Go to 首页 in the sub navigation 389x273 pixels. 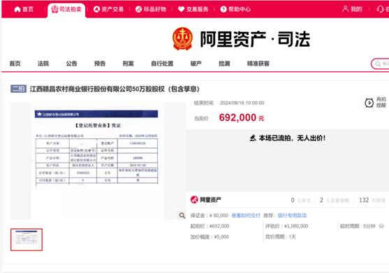click(15, 64)
